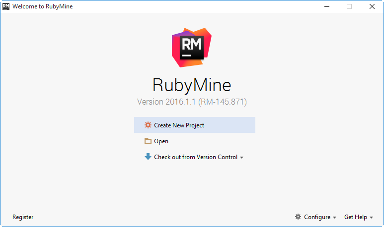
Task: Click the Configure gear icon
Action: pos(298,217)
